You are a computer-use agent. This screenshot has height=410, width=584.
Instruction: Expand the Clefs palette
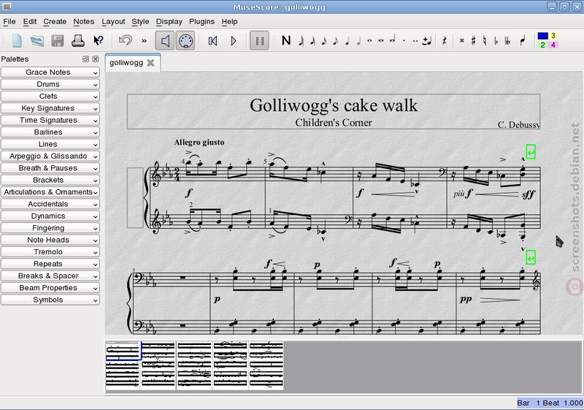pyautogui.click(x=50, y=96)
